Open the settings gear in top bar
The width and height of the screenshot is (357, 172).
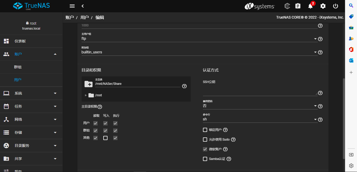(323, 6)
